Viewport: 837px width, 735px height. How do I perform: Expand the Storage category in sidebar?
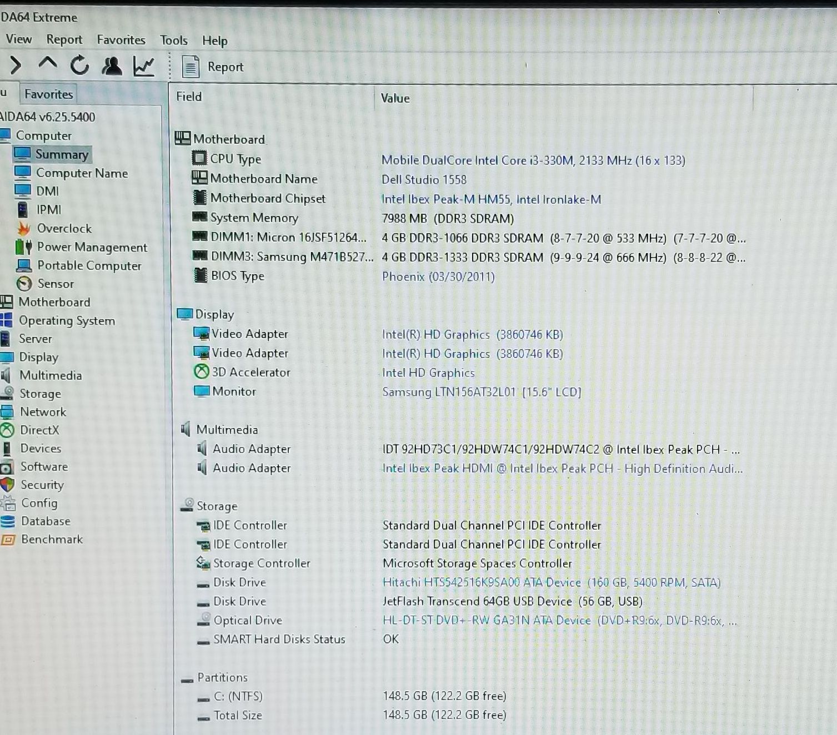[x=40, y=394]
